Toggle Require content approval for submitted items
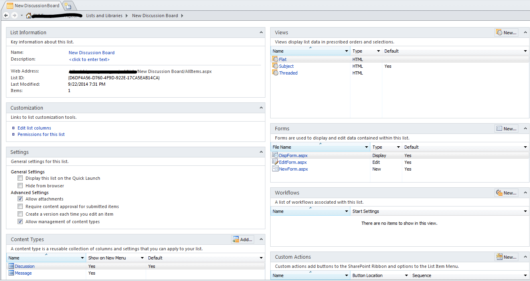 point(20,206)
